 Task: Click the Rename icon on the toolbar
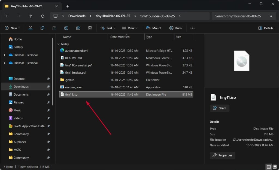point(66,28)
